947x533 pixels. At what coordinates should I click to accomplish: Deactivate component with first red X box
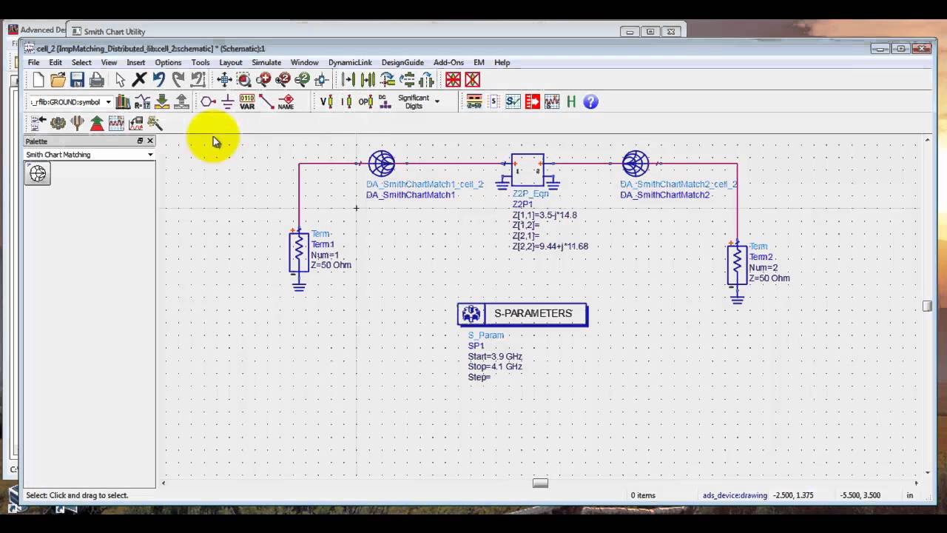[453, 80]
